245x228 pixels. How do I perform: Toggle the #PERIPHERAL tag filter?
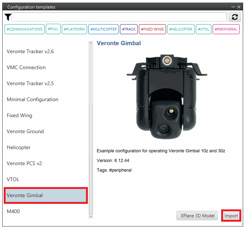[226, 29]
